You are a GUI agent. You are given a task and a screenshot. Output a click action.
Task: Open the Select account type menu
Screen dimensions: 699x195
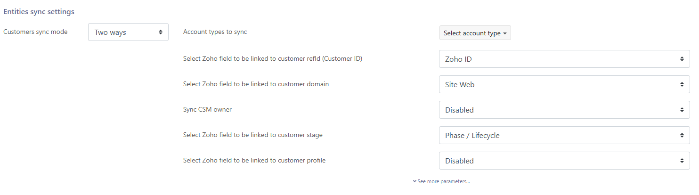coord(474,33)
